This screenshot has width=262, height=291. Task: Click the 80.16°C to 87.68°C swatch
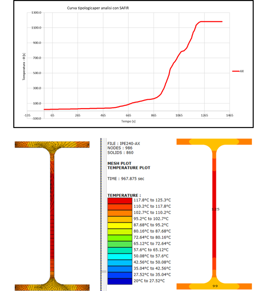coord(120,231)
